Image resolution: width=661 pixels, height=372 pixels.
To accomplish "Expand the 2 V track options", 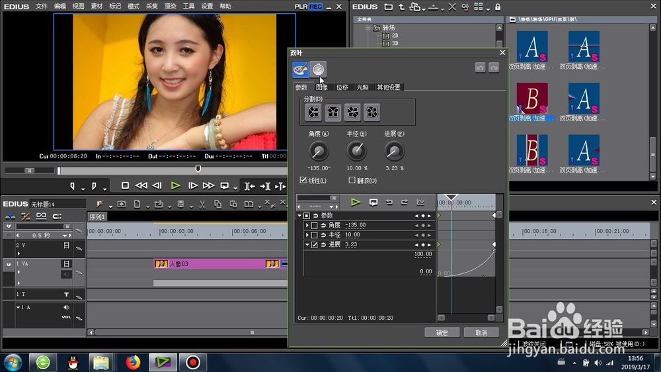I will click(x=19, y=254).
